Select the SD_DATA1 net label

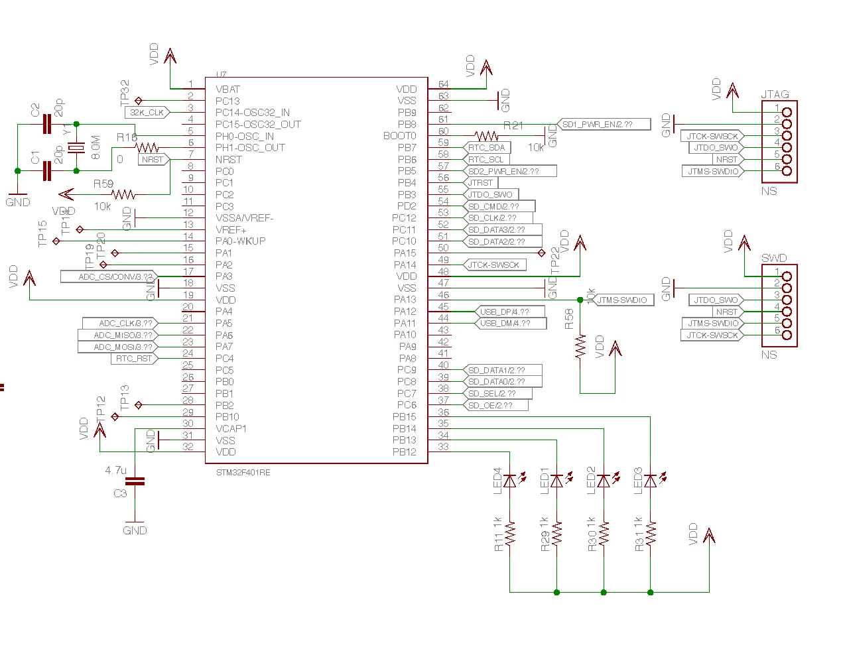[501, 370]
